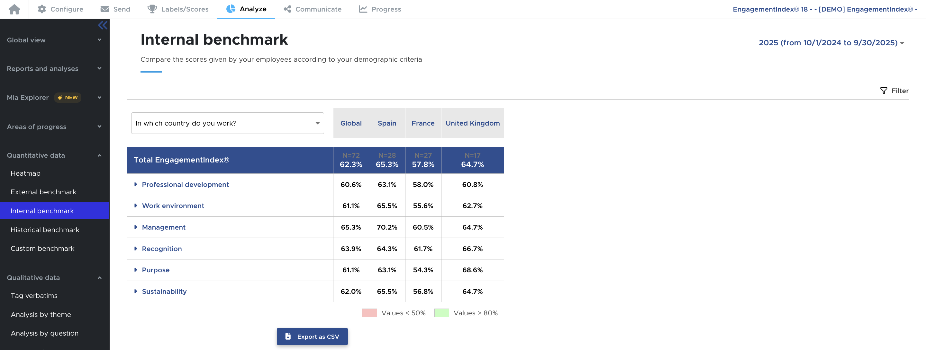Expand the Mia Explorer menu
This screenshot has width=926, height=350.
(x=100, y=98)
